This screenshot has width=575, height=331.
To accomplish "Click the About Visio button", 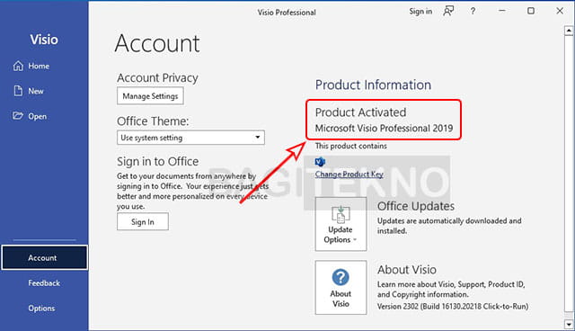I will coord(341,287).
